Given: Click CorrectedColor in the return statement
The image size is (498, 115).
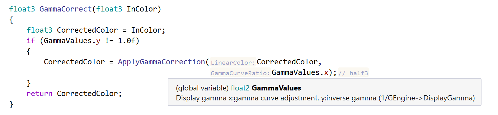Looking at the screenshot, I should [87, 94].
